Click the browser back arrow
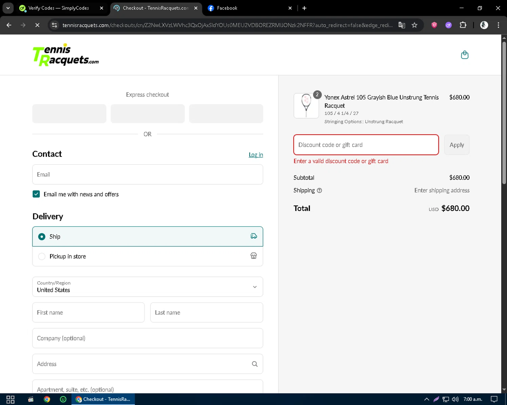Image resolution: width=507 pixels, height=405 pixels. click(x=9, y=25)
